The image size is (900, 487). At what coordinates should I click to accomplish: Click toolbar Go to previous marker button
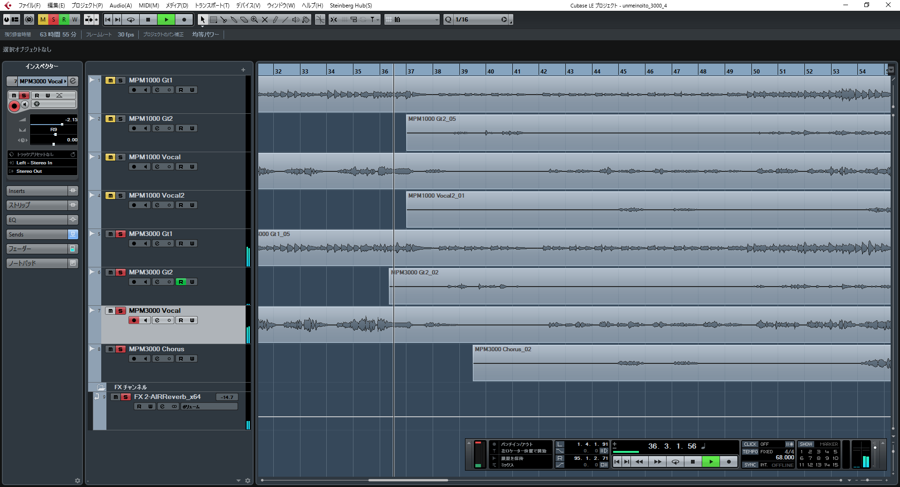pos(108,20)
